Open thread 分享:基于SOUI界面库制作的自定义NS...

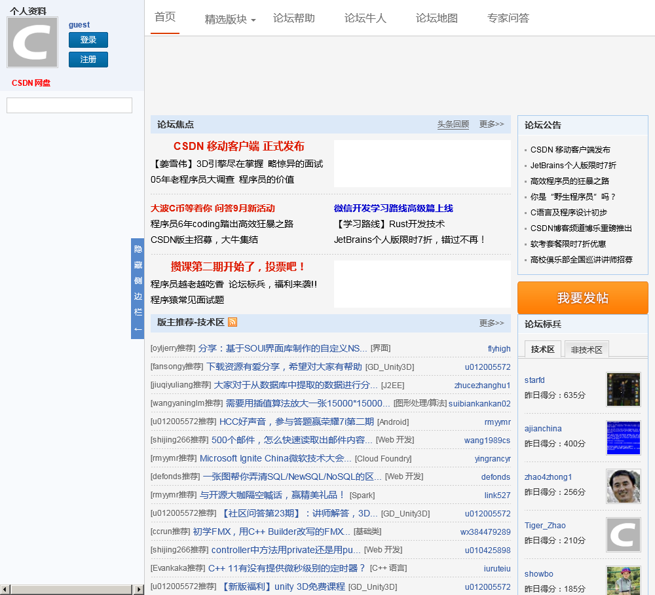click(282, 348)
